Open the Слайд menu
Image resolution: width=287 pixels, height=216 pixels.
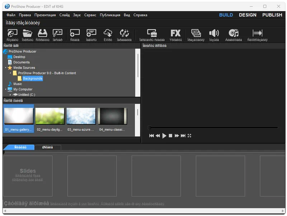pyautogui.click(x=65, y=15)
